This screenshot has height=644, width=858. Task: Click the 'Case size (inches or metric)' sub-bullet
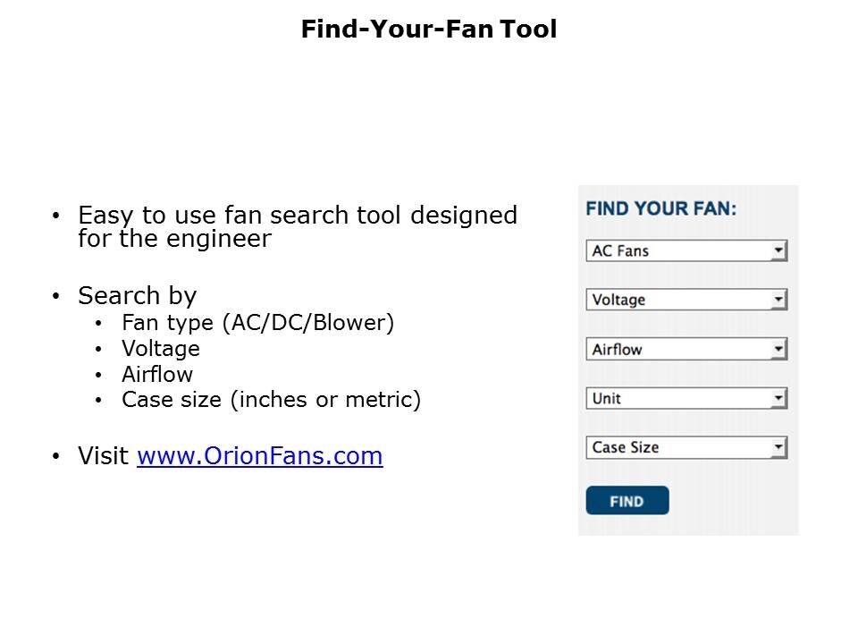(x=271, y=400)
